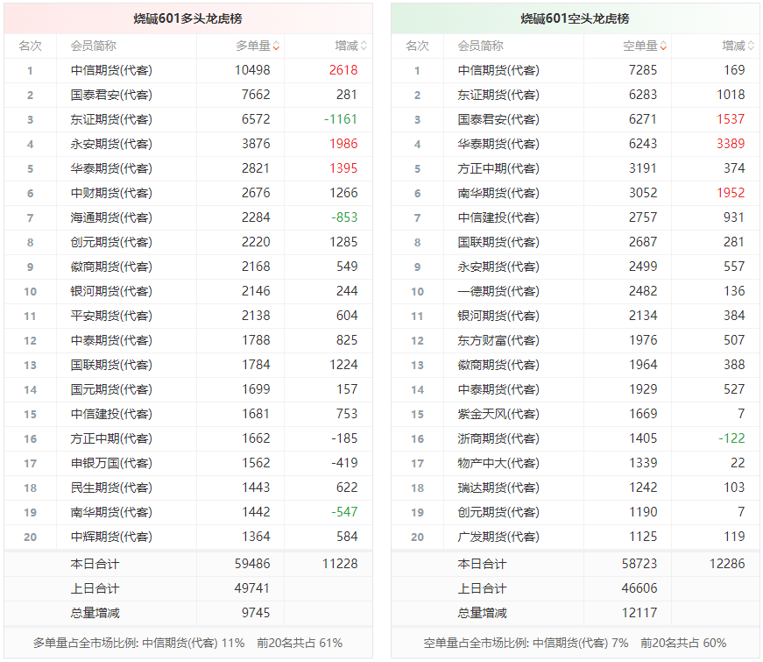Click 本日合计 value 58723
The image size is (763, 662).
(x=639, y=564)
